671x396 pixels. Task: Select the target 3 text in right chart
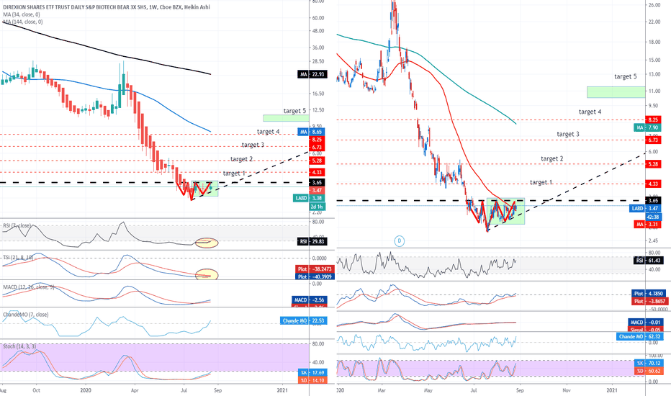coord(568,135)
